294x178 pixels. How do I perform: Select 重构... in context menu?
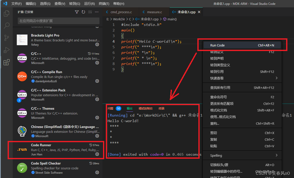coord(242,123)
